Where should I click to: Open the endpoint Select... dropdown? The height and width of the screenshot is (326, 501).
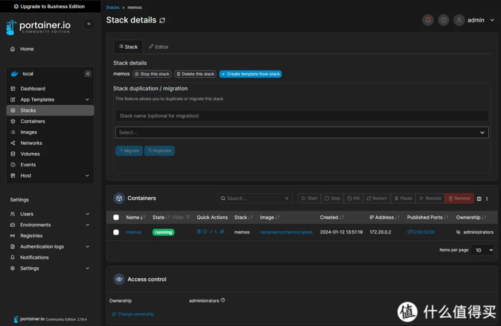tap(302, 133)
